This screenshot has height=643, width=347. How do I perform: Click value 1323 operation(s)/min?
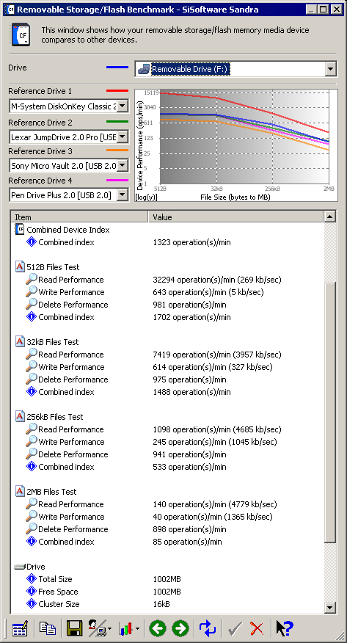(x=191, y=242)
